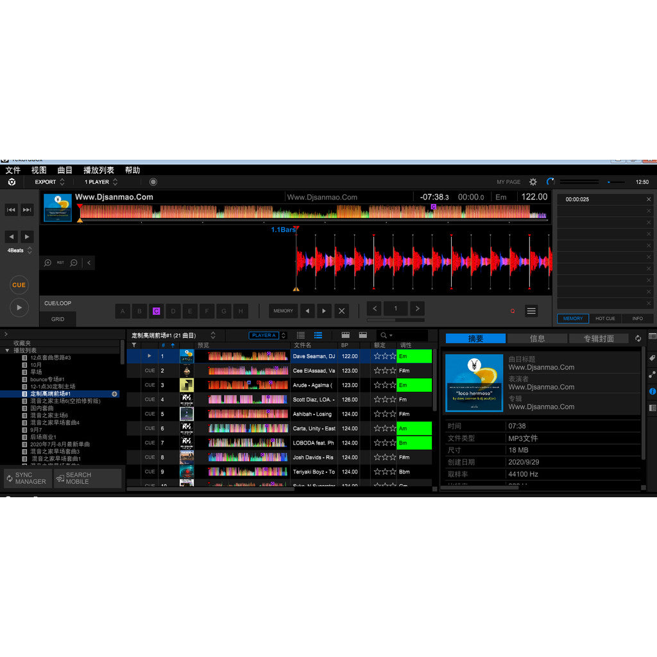The image size is (657, 657).
Task: Select hot cue pad H
Action: coord(241,311)
